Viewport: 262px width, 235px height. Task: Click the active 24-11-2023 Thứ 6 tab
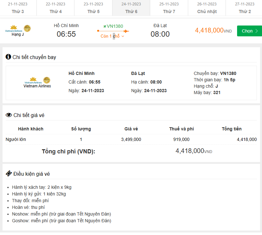click(x=131, y=8)
